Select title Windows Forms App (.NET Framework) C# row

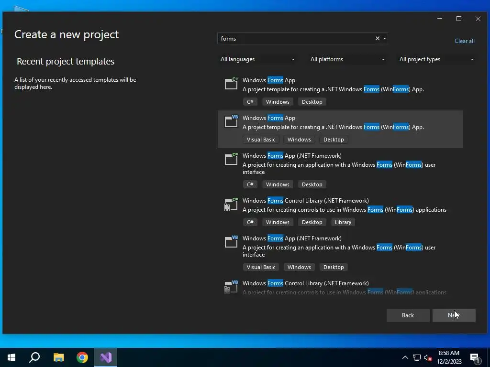(292, 156)
